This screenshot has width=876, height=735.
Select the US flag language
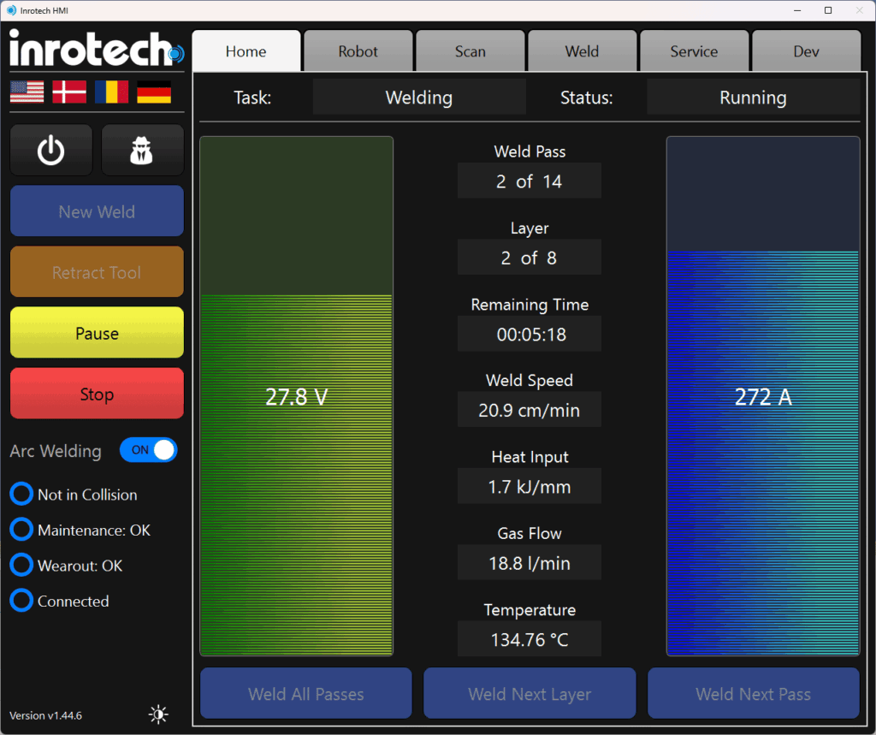(27, 92)
